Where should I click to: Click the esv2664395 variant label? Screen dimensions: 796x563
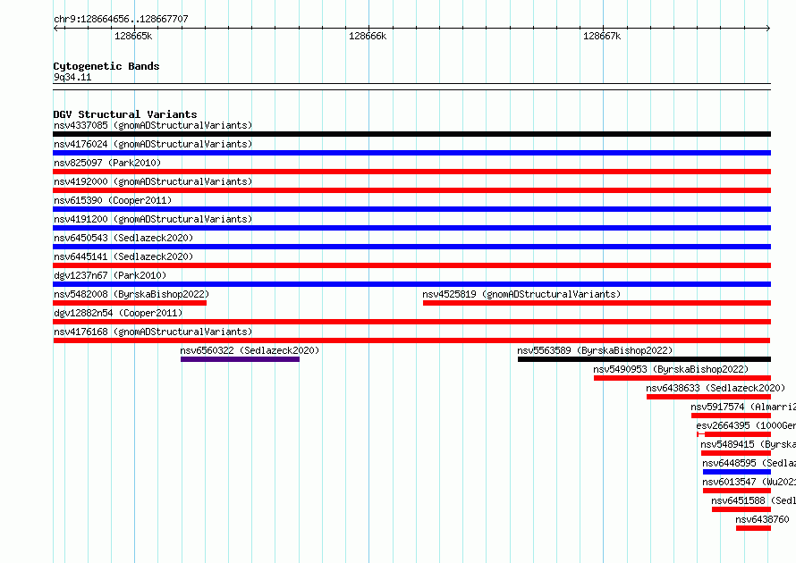pyautogui.click(x=746, y=425)
